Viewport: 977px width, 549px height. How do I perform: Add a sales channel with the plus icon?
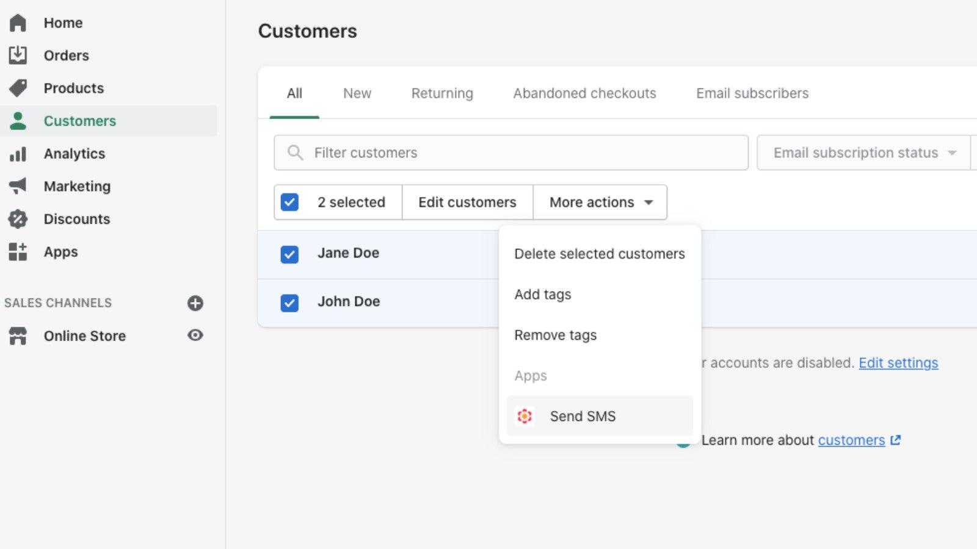(x=194, y=303)
